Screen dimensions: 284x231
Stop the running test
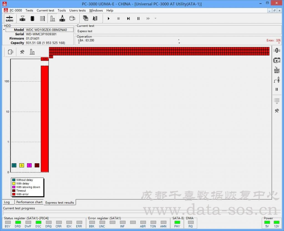pos(118,18)
